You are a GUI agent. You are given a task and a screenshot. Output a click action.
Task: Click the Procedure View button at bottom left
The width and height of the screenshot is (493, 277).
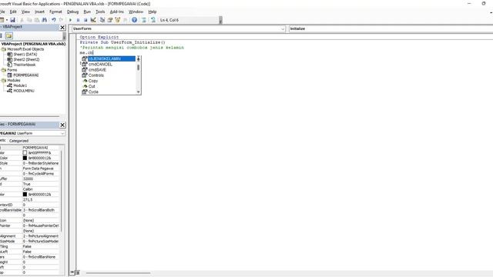pyautogui.click(x=72, y=272)
